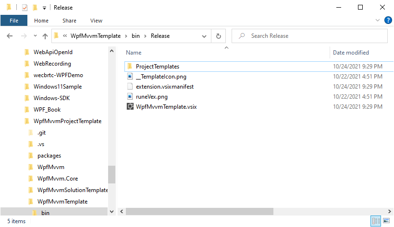Switch to the Home ribbon tab
This screenshot has height=227, width=394.
[x=41, y=21]
